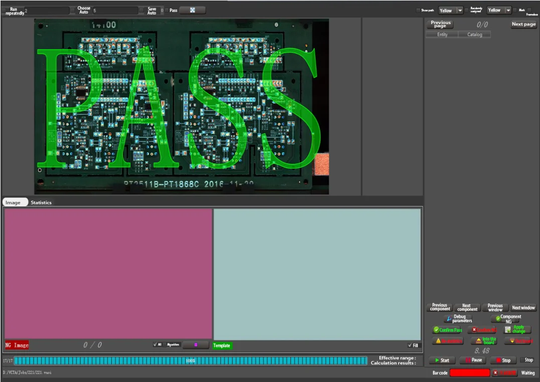Open the Randomly assigned Yellow dropdown

point(508,10)
